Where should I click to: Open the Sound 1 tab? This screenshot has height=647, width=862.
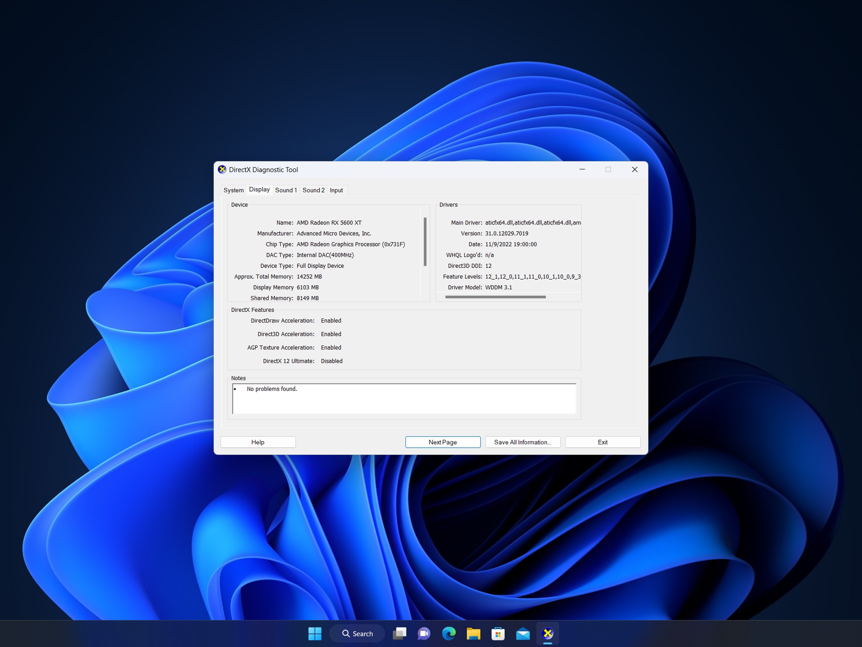(x=286, y=190)
